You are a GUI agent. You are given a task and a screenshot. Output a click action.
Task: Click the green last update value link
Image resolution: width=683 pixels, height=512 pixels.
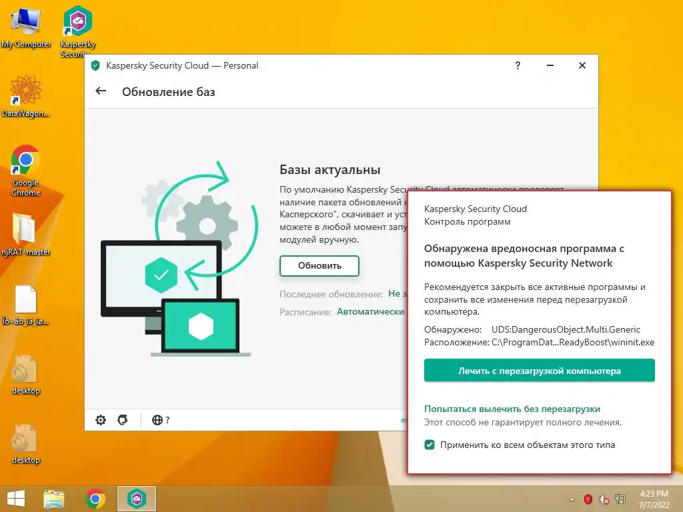pos(398,293)
